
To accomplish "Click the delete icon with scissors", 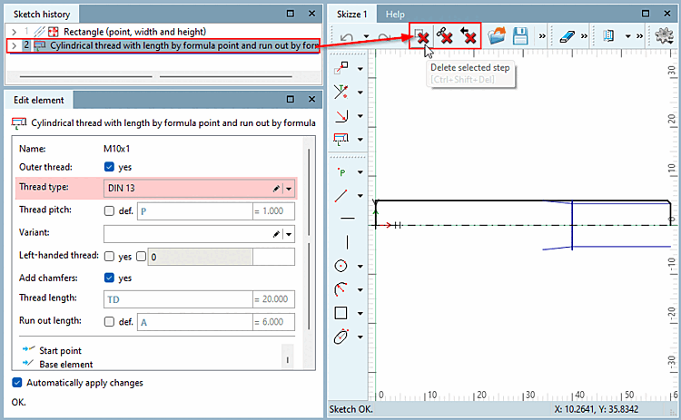I will (445, 36).
